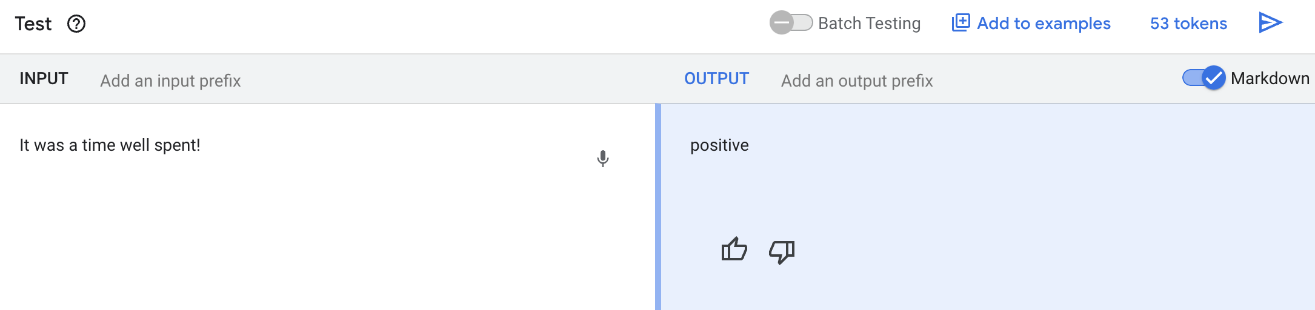Click the 53 tokens counter
The width and height of the screenshot is (1315, 310).
[x=1188, y=24]
